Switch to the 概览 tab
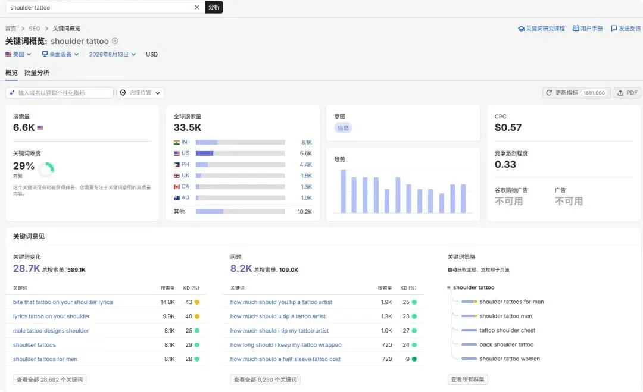The height and width of the screenshot is (392, 643). [11, 73]
